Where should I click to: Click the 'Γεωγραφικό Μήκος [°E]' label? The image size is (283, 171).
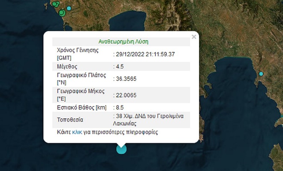(x=81, y=95)
